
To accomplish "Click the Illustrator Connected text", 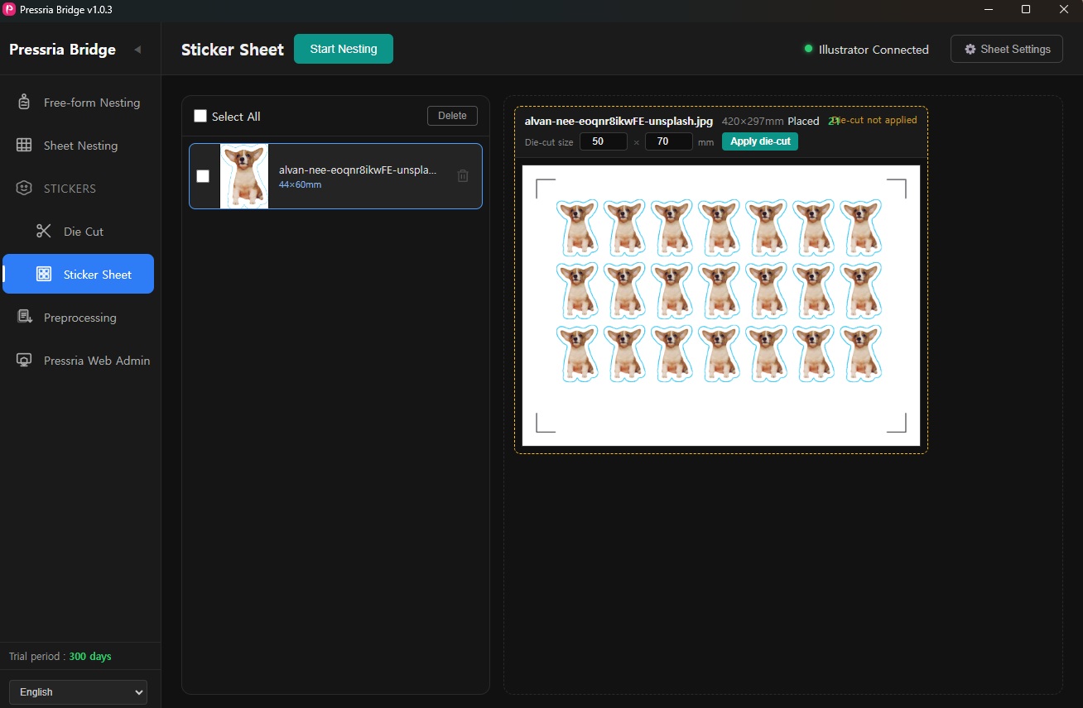I will (874, 50).
